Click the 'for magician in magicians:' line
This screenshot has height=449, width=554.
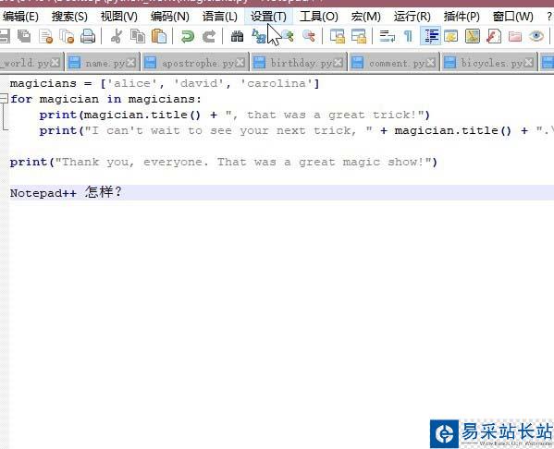(105, 99)
